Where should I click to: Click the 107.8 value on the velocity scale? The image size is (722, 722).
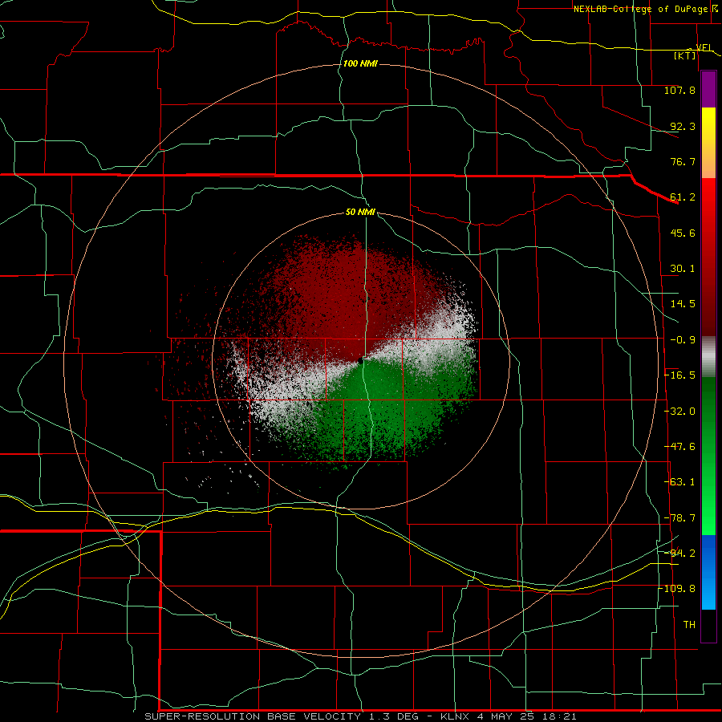coord(679,90)
